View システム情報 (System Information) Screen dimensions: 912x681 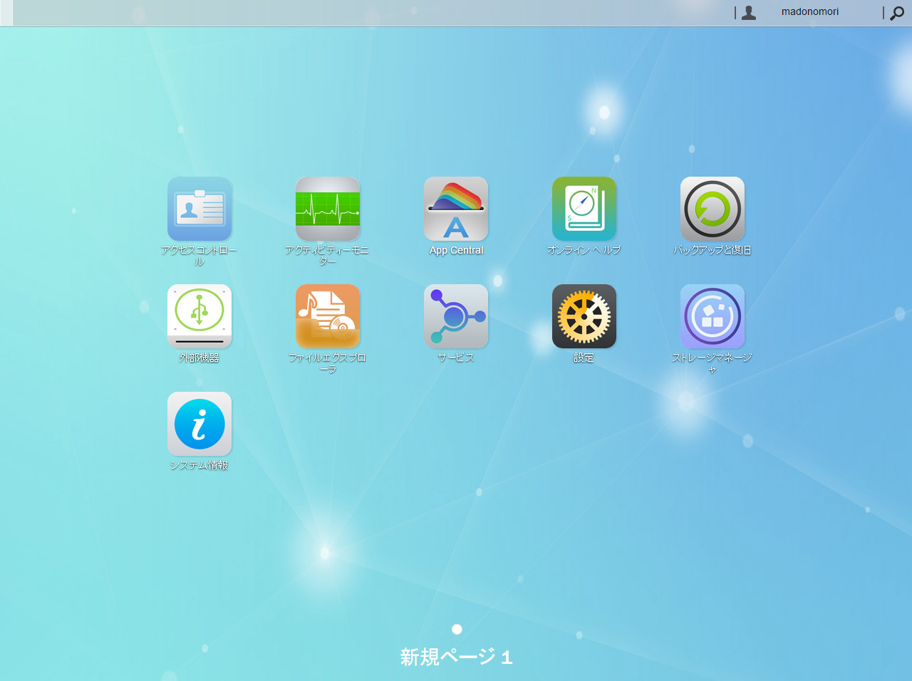(199, 424)
